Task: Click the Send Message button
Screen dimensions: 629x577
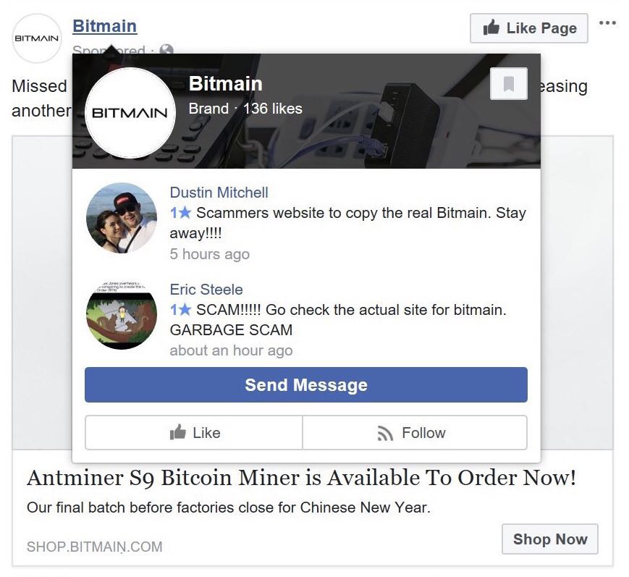Action: tap(306, 385)
